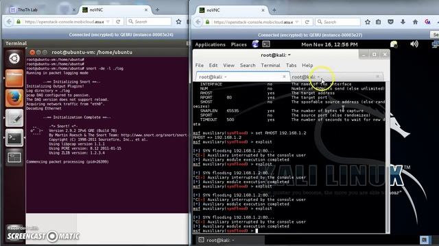Image resolution: width=439 pixels, height=246 pixels.
Task: Open workspace switcher in Ubuntu launcher
Action: (x=14, y=157)
